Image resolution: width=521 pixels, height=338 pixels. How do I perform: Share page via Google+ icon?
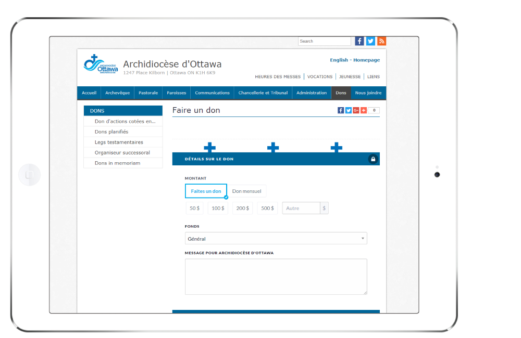pyautogui.click(x=356, y=110)
